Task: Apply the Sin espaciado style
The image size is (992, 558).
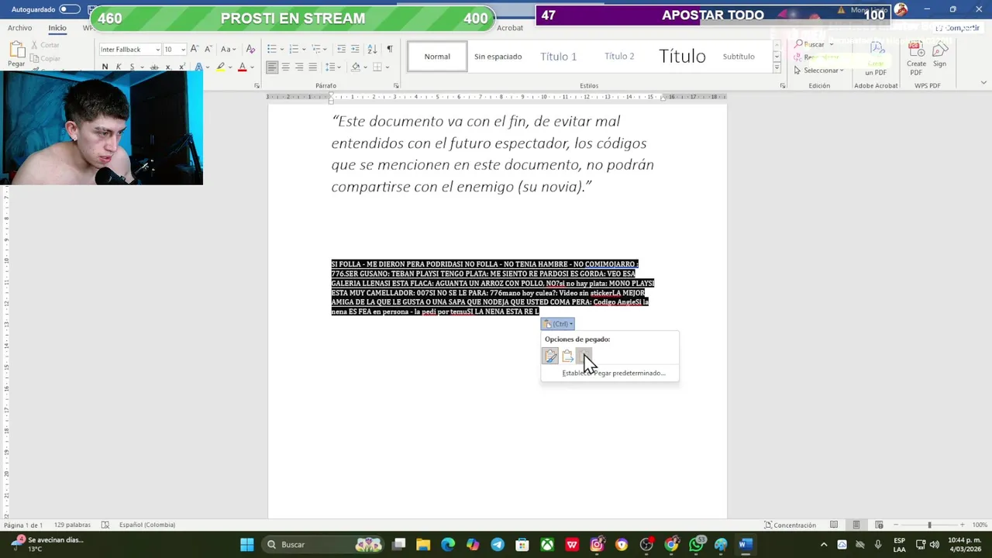Action: 498,57
